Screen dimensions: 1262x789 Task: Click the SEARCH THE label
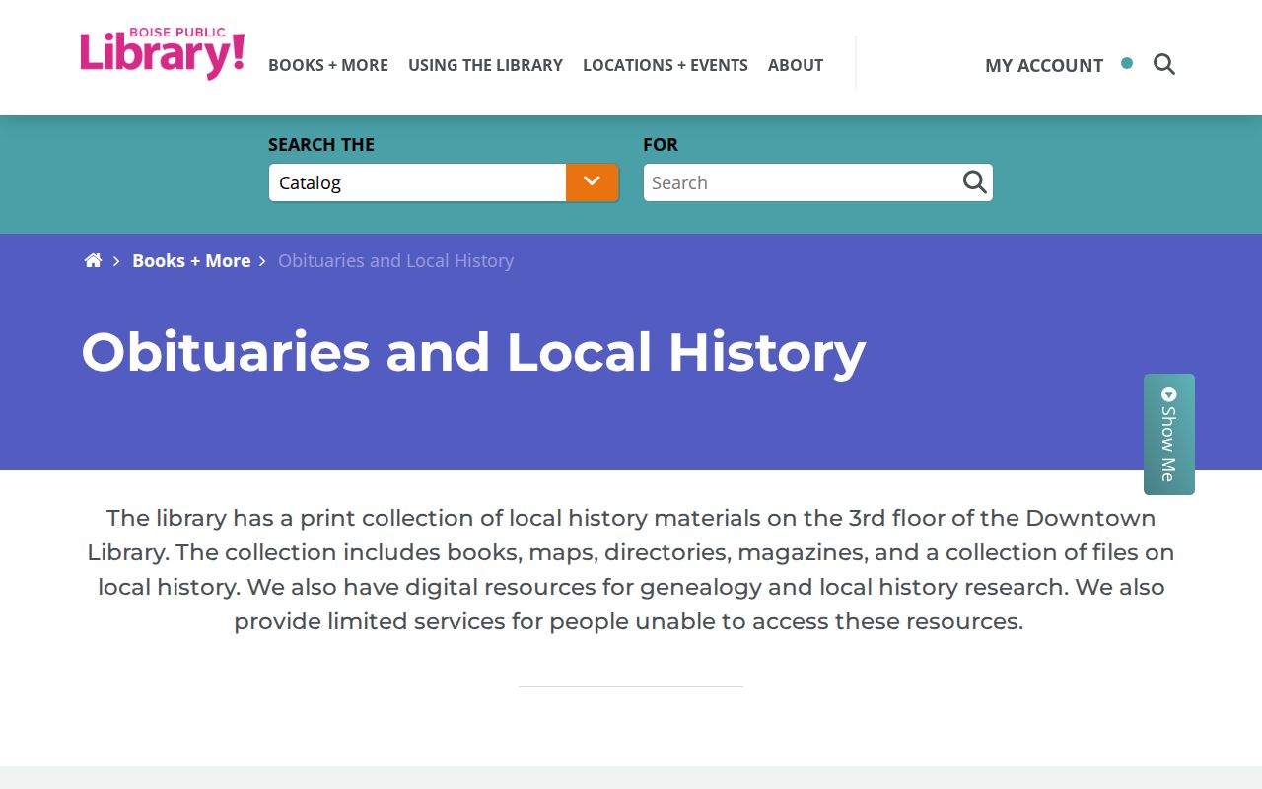tap(321, 144)
